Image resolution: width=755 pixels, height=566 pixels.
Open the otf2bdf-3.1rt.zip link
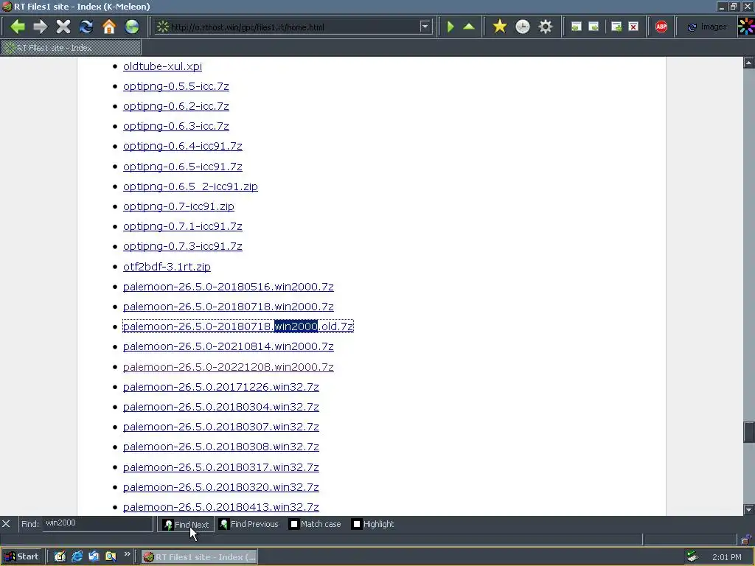pos(167,267)
